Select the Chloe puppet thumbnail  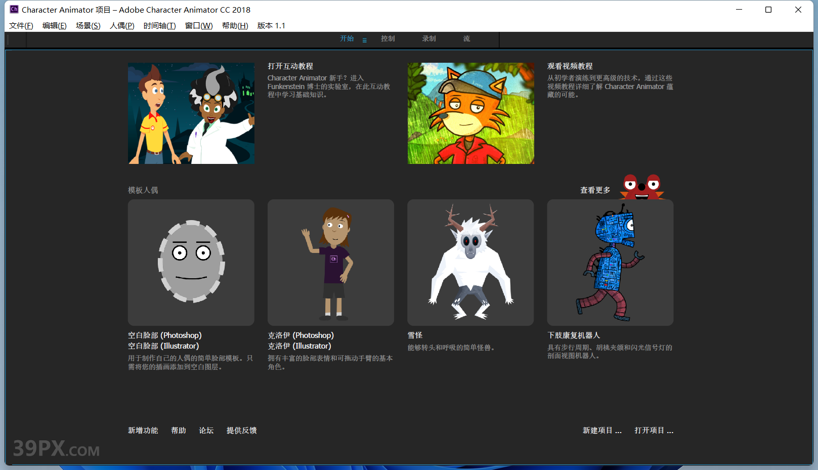pos(331,263)
